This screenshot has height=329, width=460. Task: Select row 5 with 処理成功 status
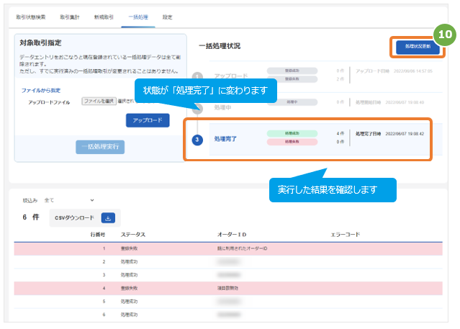[228, 302]
